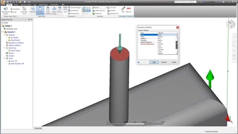Switch to the Decision Center ribbon tab

[x=26, y=4]
